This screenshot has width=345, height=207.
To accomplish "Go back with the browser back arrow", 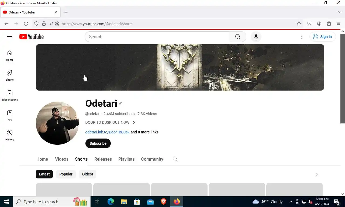I will pos(6,24).
